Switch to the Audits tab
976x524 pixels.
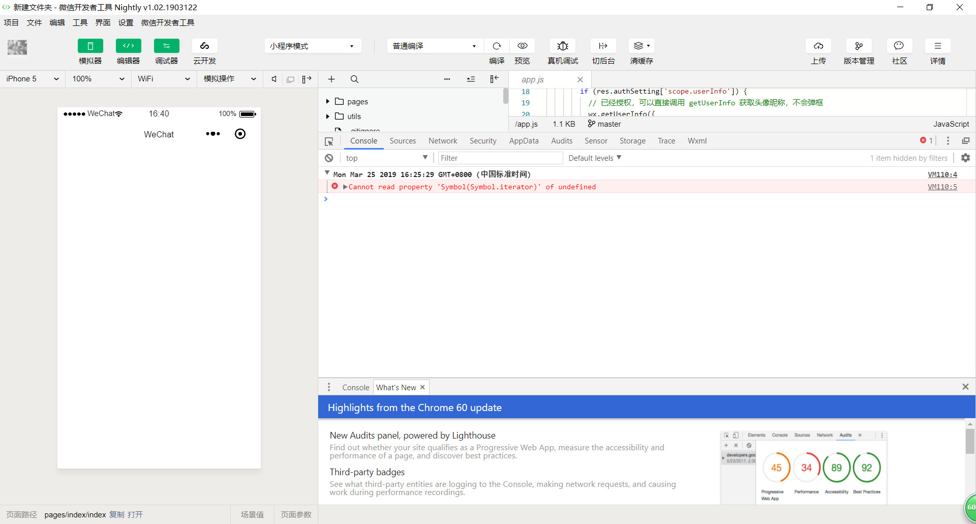(x=562, y=141)
